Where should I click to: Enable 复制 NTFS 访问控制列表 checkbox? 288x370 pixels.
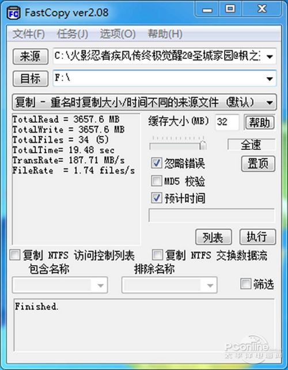click(x=15, y=255)
